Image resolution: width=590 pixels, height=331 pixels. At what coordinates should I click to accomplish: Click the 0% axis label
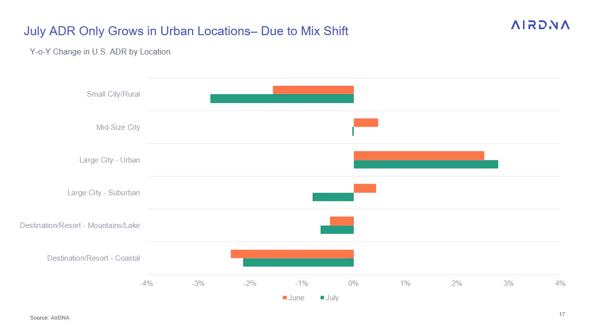[x=353, y=283]
